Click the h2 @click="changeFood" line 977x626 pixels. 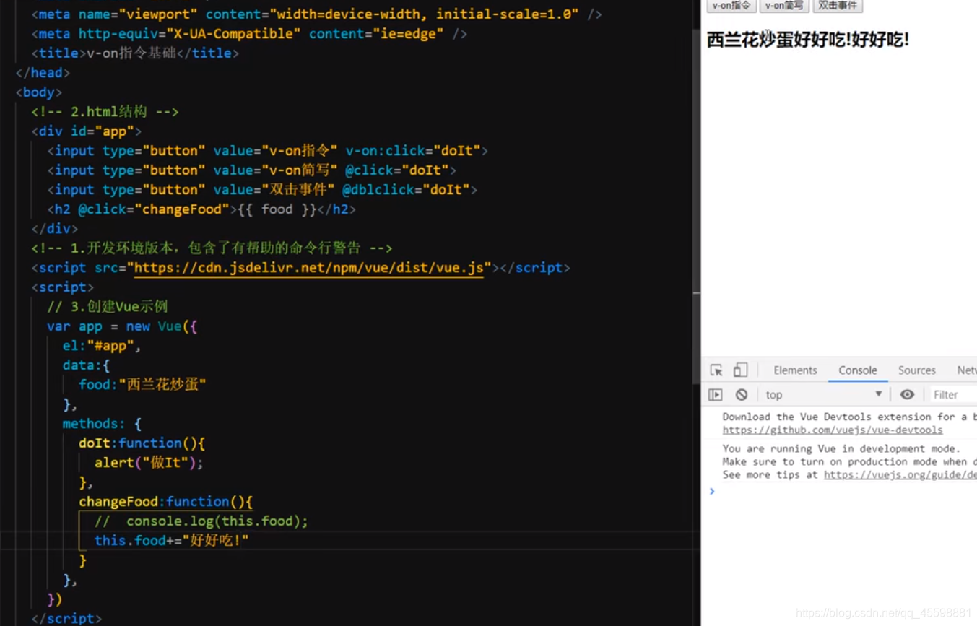tap(201, 209)
